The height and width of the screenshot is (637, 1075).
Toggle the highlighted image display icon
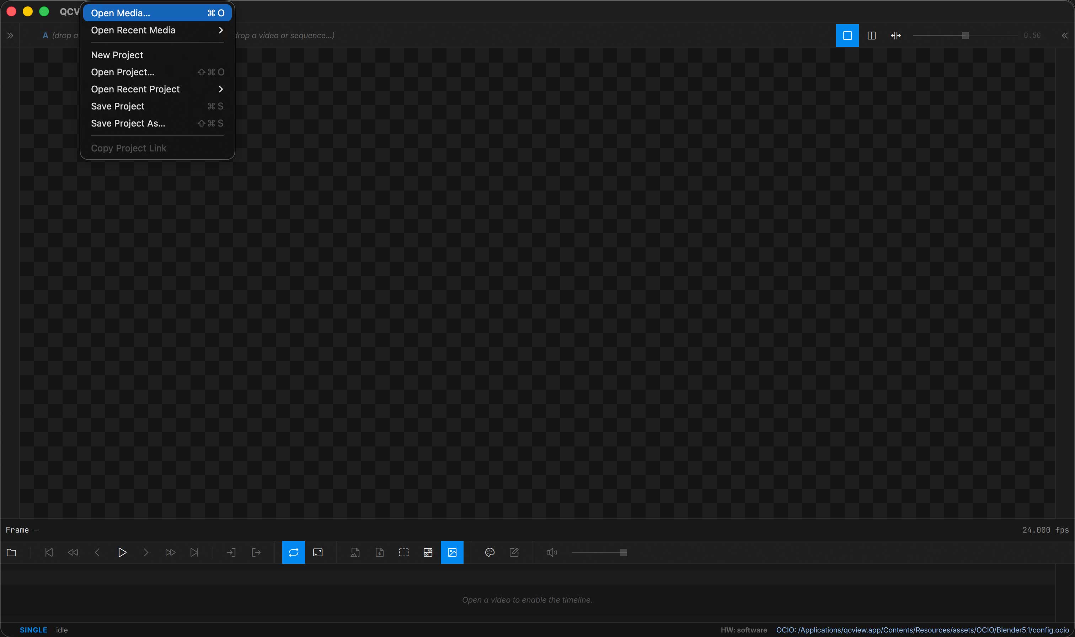pyautogui.click(x=452, y=552)
